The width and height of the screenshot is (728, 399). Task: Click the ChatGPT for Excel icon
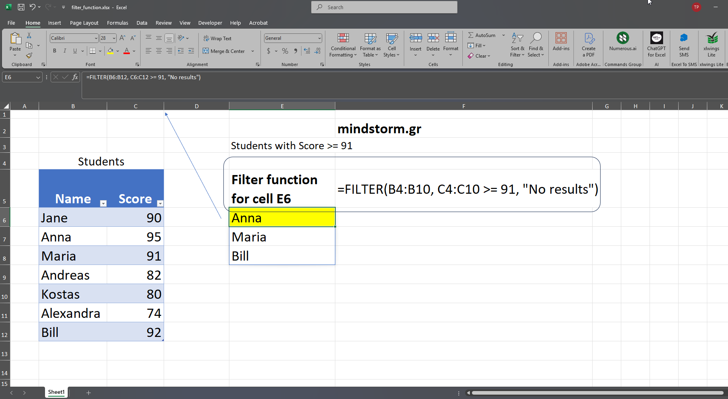point(656,39)
